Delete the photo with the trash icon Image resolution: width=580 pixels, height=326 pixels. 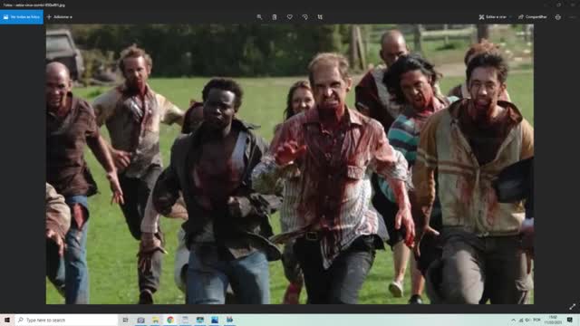click(275, 17)
